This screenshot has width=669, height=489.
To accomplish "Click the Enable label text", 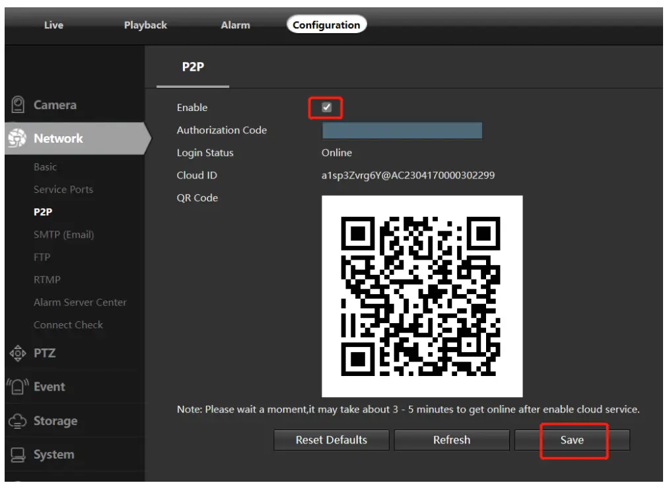I will (x=192, y=108).
